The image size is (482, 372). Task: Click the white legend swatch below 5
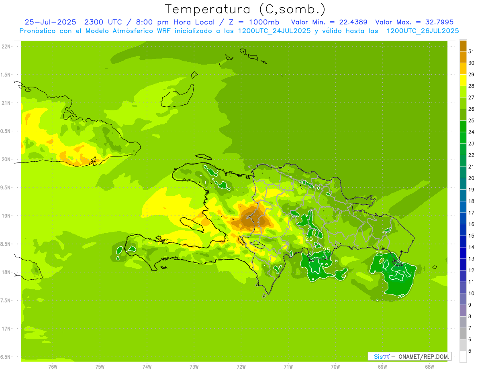pyautogui.click(x=463, y=357)
